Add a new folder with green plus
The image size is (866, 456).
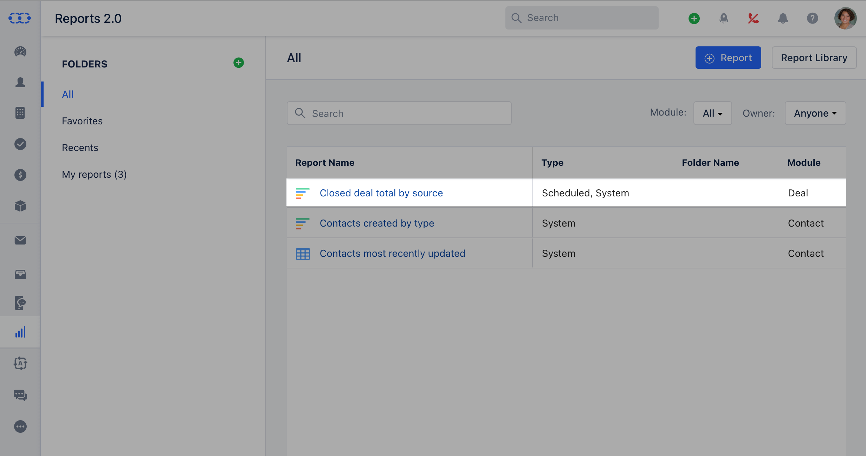coord(239,63)
